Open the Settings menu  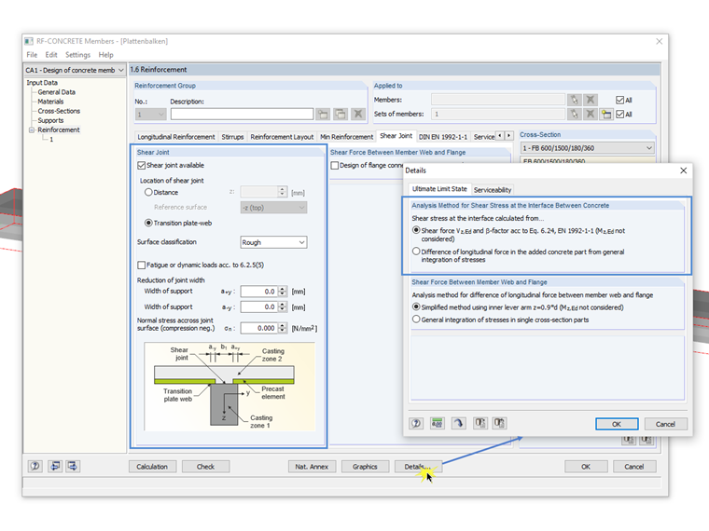click(x=77, y=55)
